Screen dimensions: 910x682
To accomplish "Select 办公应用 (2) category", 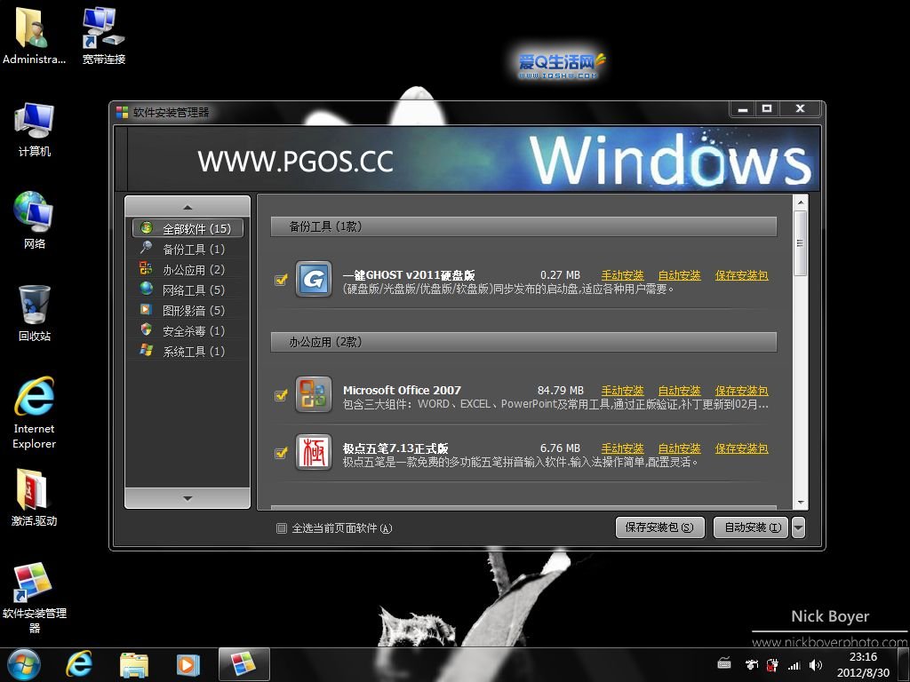I will click(x=188, y=270).
